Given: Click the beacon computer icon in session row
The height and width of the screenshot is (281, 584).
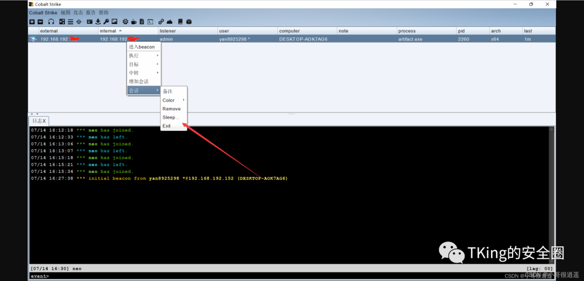Looking at the screenshot, I should point(33,39).
